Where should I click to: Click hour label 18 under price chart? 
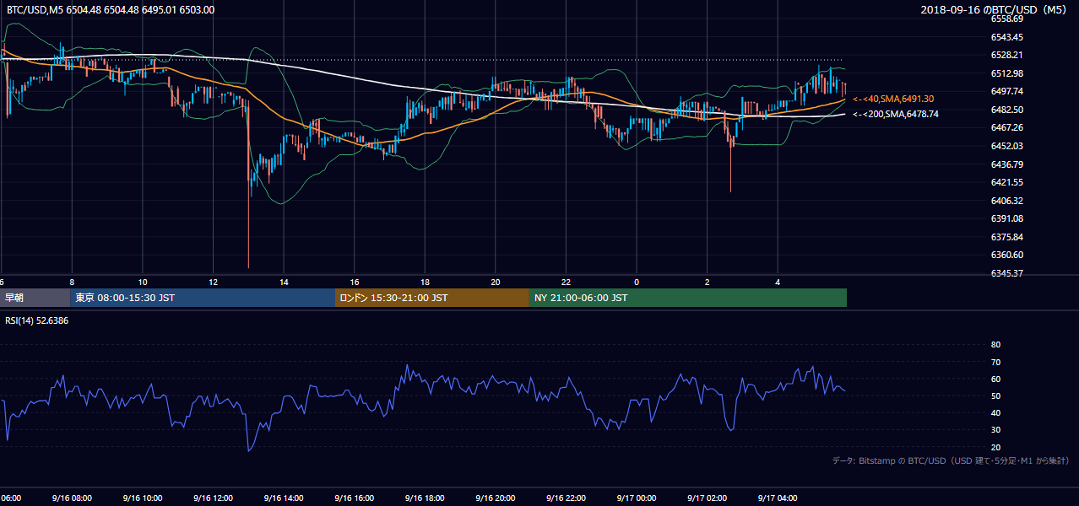click(425, 282)
